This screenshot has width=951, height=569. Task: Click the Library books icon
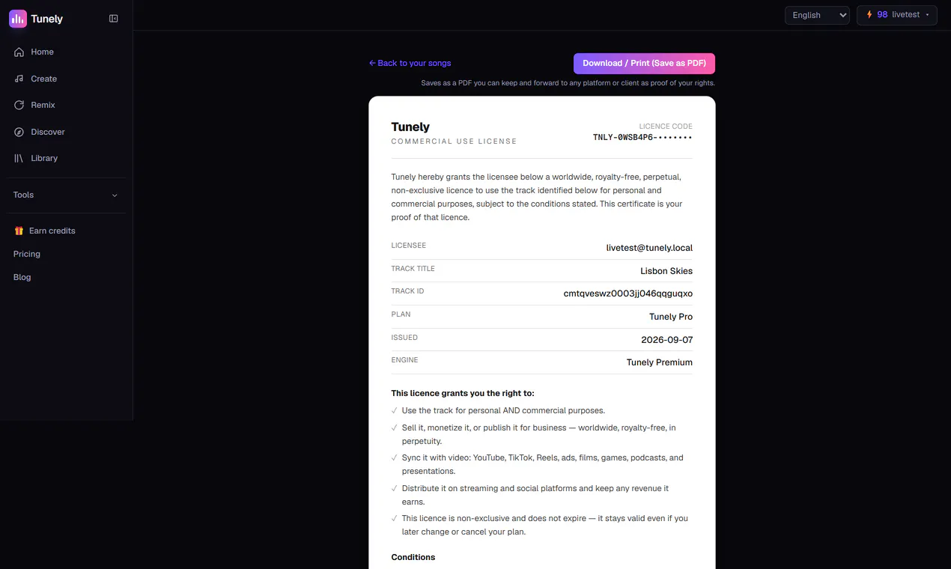[19, 158]
